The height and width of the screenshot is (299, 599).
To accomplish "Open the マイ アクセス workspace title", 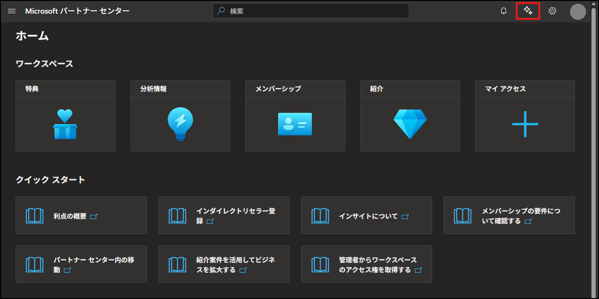I will (x=505, y=89).
